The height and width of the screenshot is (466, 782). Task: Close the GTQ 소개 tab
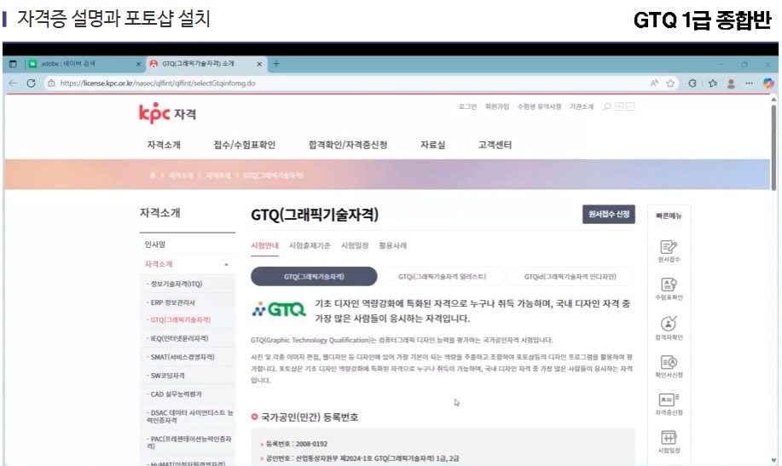tap(259, 64)
